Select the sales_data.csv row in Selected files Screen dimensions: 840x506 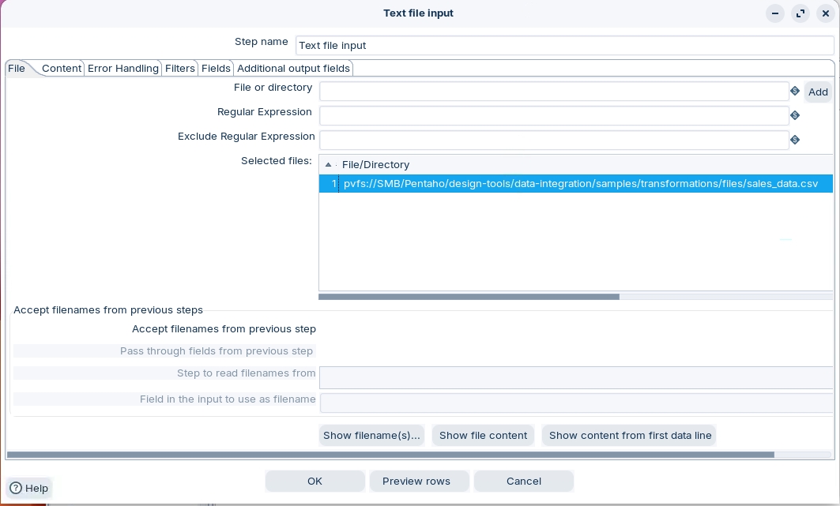[x=580, y=184]
